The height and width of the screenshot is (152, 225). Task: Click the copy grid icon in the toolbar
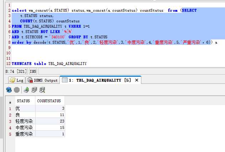34,90
